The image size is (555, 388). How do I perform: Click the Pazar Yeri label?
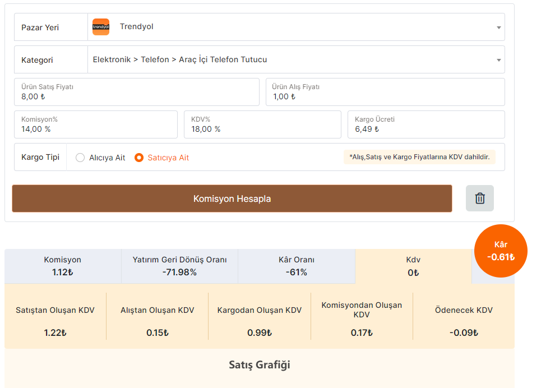click(x=40, y=27)
